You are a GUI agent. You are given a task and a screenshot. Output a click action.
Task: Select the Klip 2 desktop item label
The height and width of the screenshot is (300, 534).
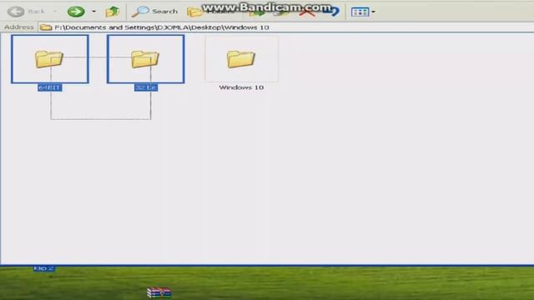[x=44, y=268]
